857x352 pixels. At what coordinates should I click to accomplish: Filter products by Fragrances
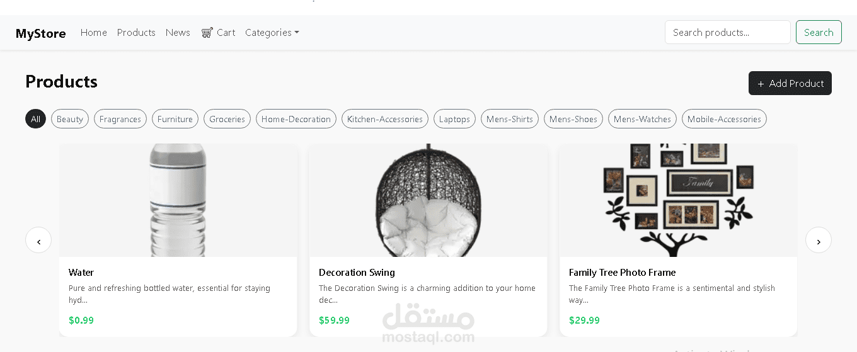tap(120, 119)
